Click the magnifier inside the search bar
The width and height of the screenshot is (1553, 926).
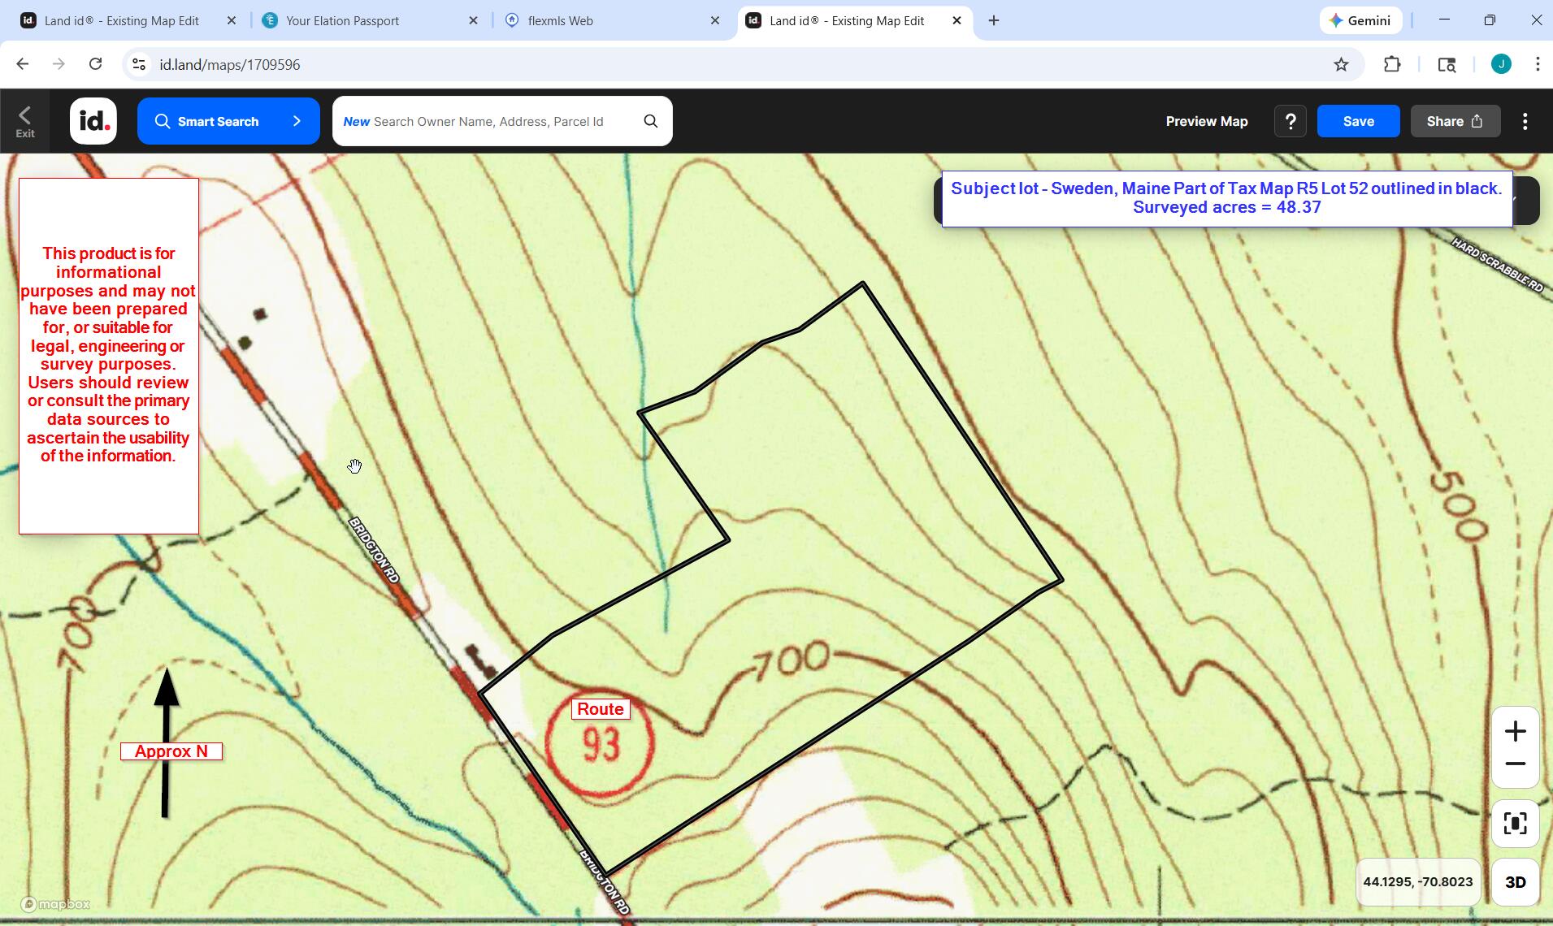pyautogui.click(x=649, y=120)
